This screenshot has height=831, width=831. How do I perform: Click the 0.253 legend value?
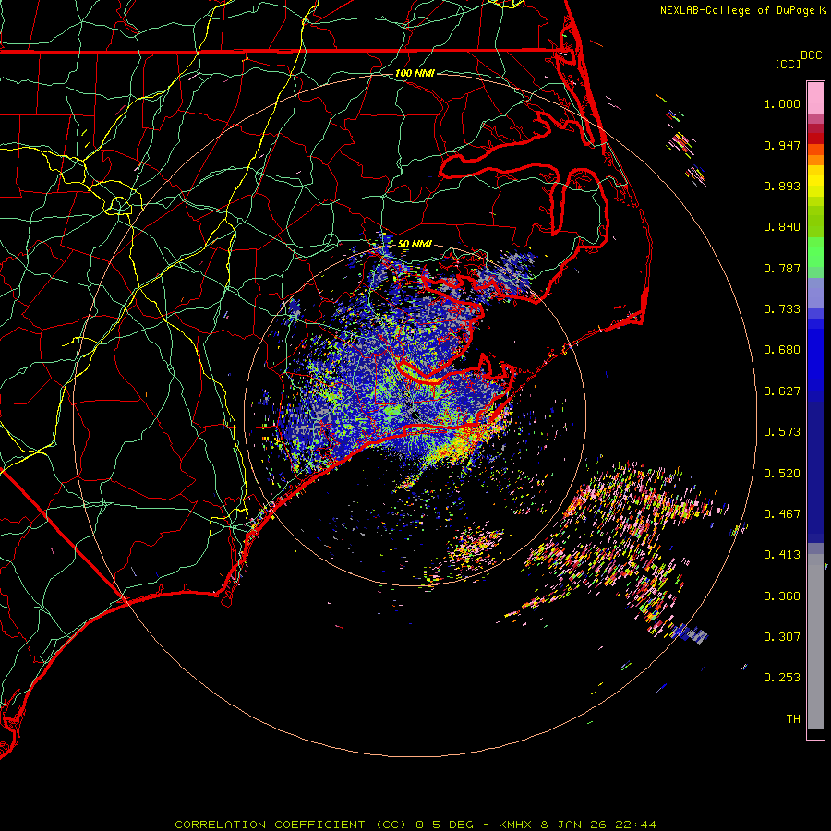pos(782,678)
